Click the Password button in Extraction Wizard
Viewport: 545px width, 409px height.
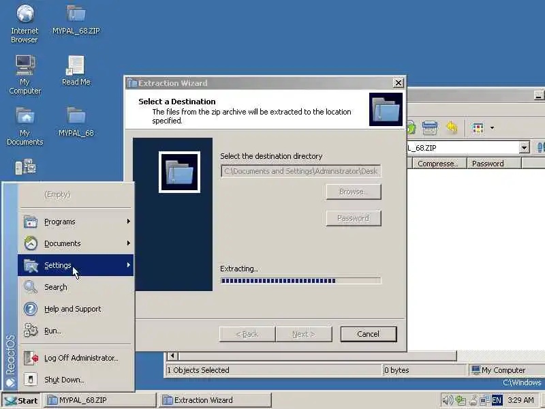click(354, 218)
